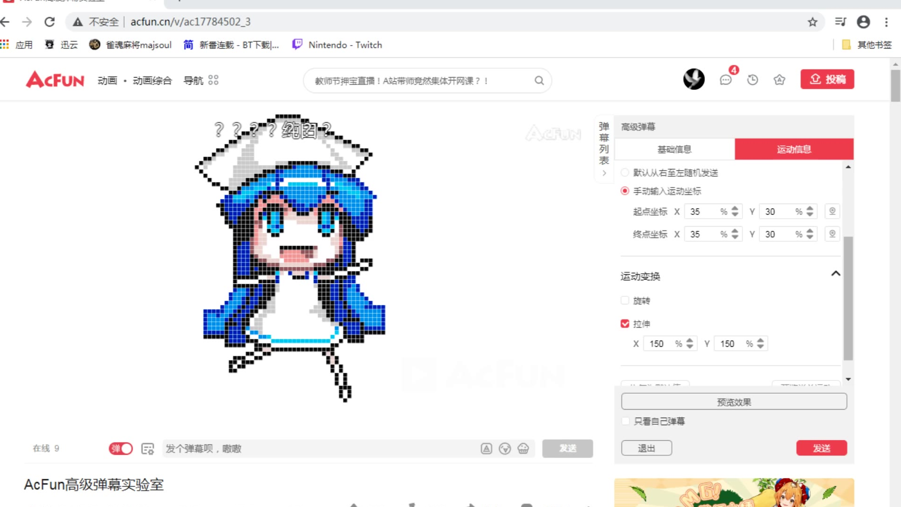This screenshot has width=901, height=507.
Task: Open the 动画 channel link
Action: (107, 80)
